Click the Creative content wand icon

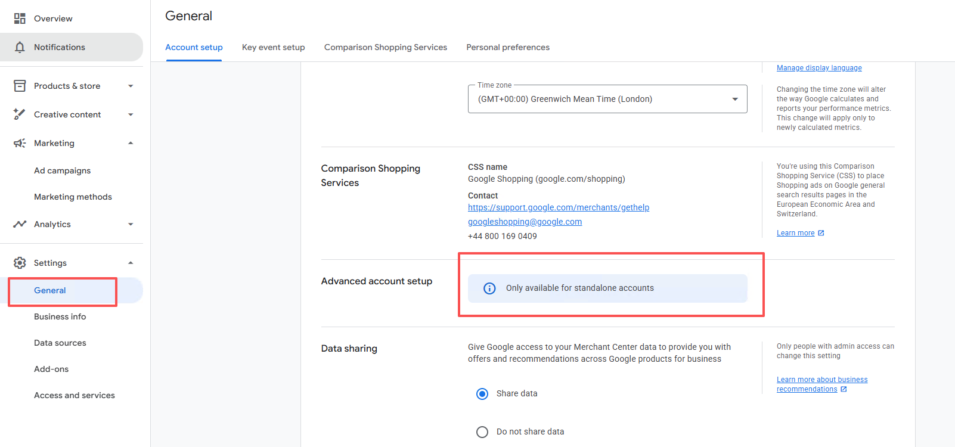point(20,114)
